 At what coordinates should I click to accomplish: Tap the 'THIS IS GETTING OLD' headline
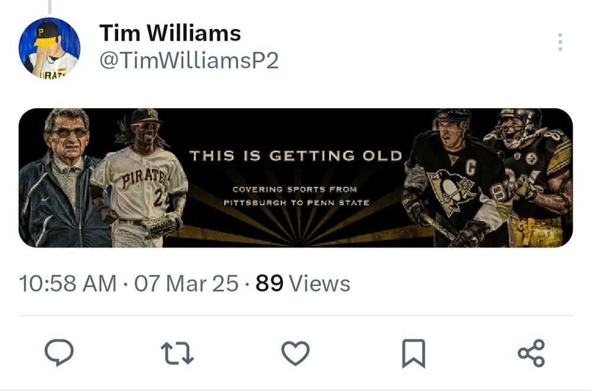(x=295, y=156)
